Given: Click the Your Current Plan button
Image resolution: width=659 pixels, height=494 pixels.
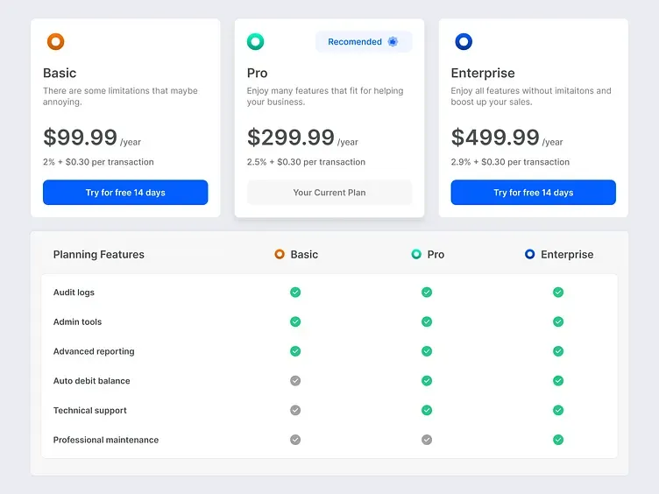Looking at the screenshot, I should (x=329, y=193).
